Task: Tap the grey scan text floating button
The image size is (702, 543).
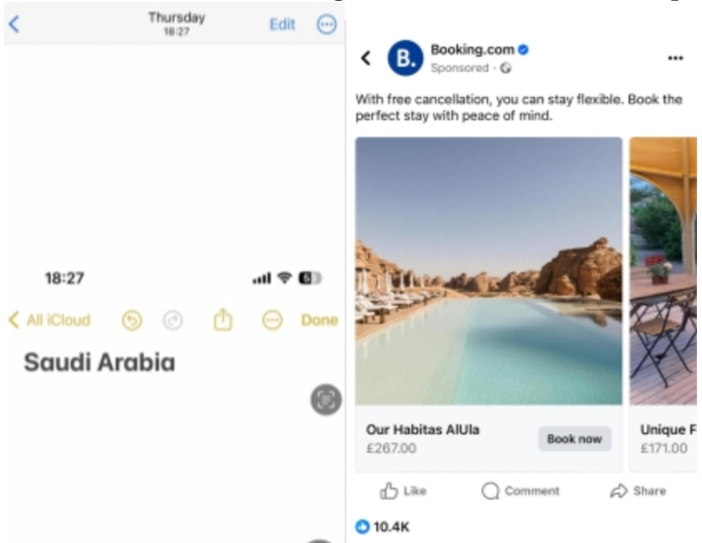Action: (x=326, y=400)
